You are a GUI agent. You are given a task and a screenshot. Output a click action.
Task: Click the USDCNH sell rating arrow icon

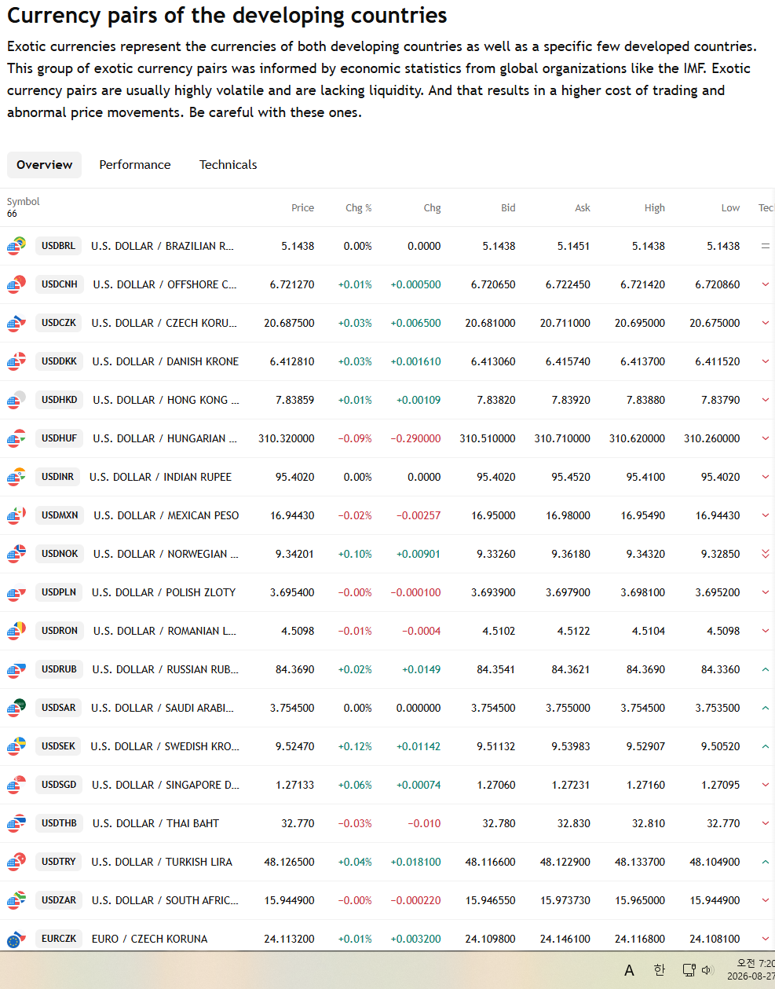766,284
